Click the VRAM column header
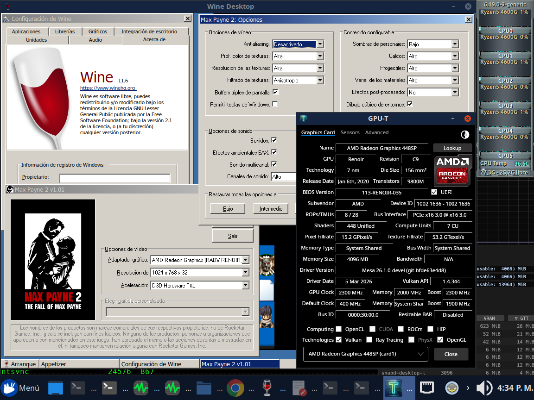 (489, 319)
